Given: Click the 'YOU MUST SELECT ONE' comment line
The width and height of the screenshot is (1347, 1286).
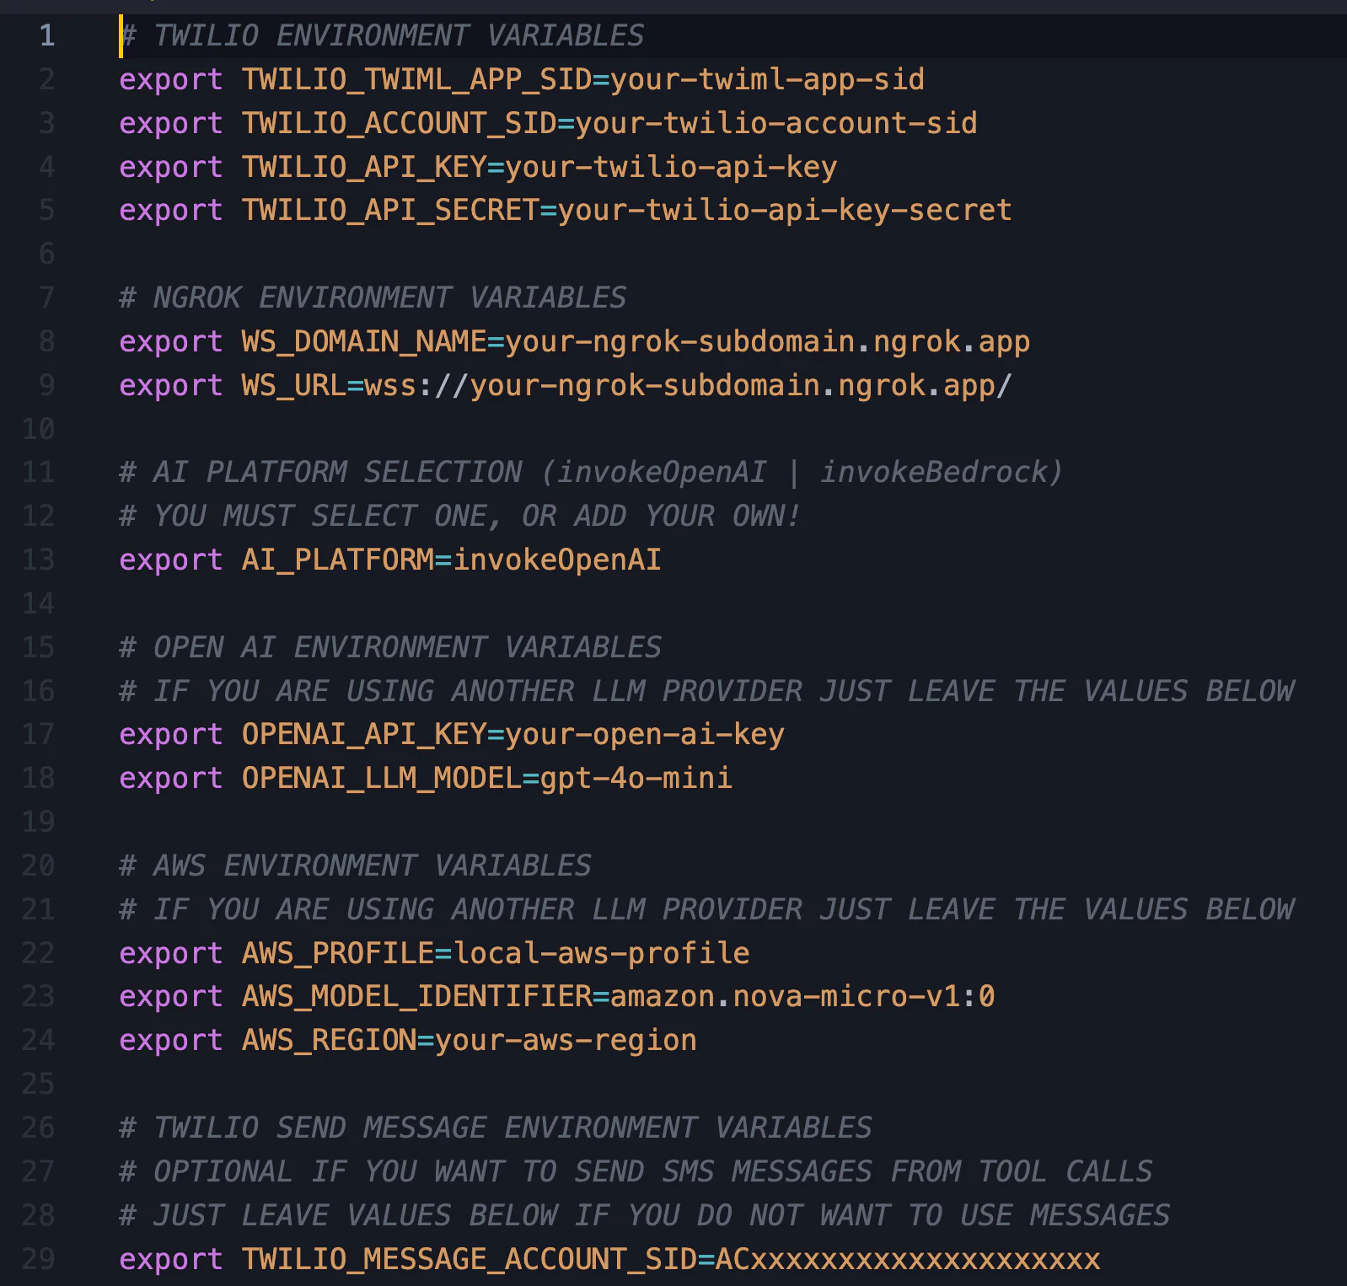Looking at the screenshot, I should coord(459,516).
